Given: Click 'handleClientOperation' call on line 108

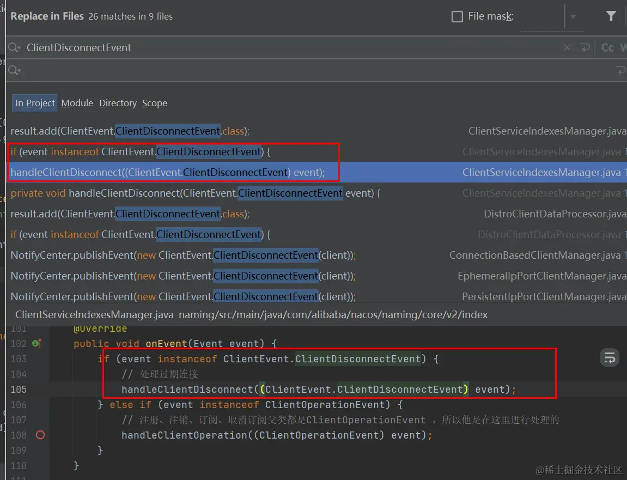Looking at the screenshot, I should pyautogui.click(x=184, y=435).
